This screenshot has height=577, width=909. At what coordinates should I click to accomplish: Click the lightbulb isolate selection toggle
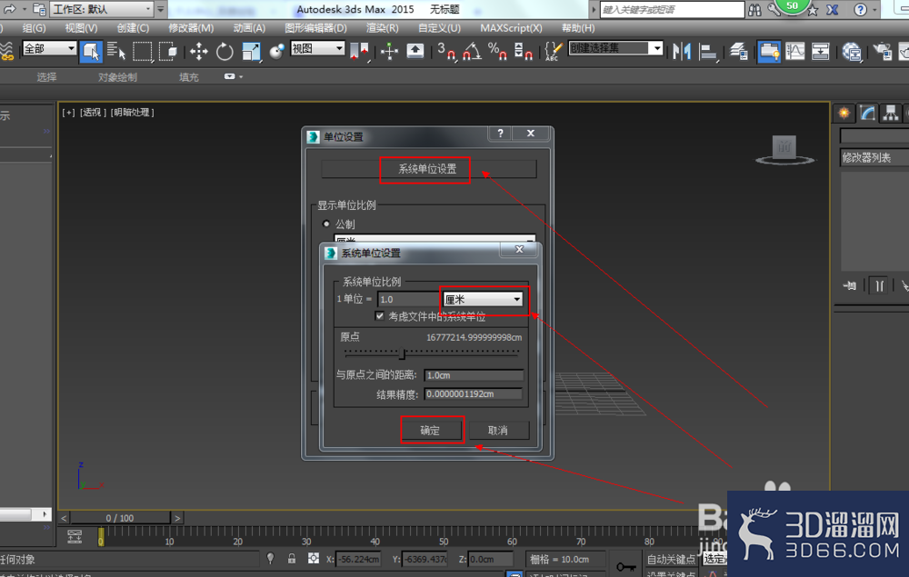[x=270, y=559]
